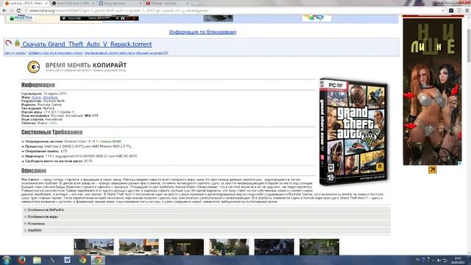Close the YouTube tab
The width and height of the screenshot is (471, 265).
188,3
